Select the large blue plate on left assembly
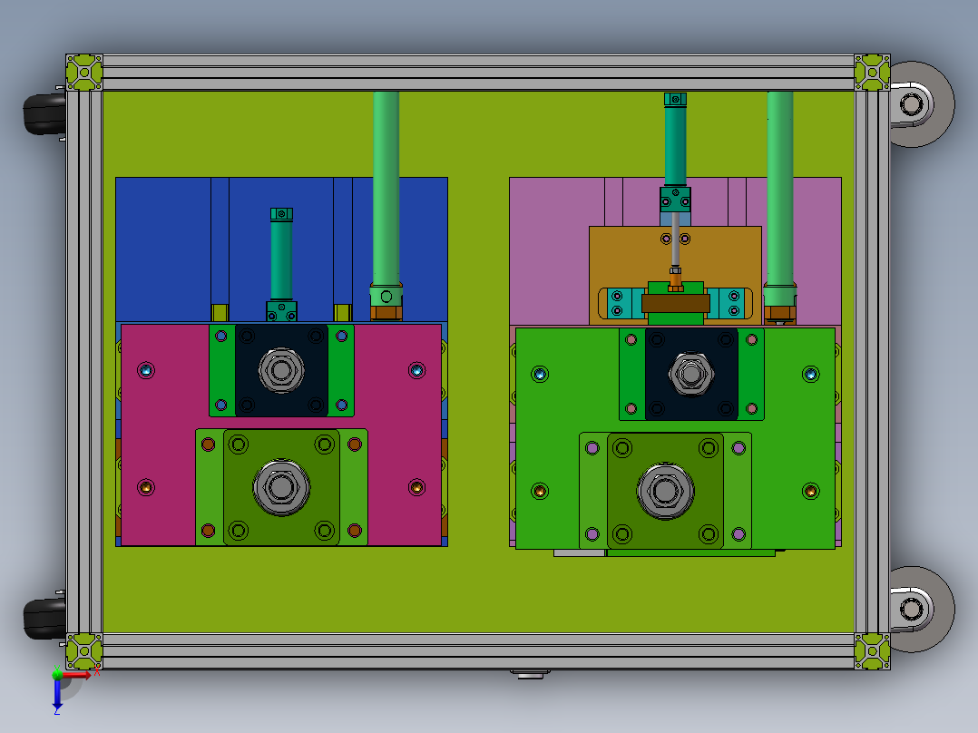Viewport: 978px width, 733px height. 162,249
